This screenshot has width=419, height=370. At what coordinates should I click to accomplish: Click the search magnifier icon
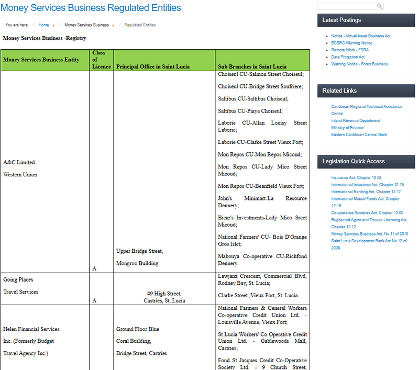pos(379,6)
